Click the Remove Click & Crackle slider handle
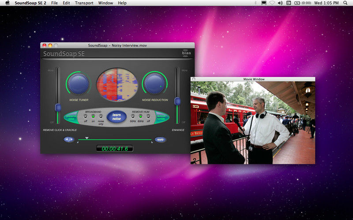This screenshot has width=353, height=220. (58, 107)
